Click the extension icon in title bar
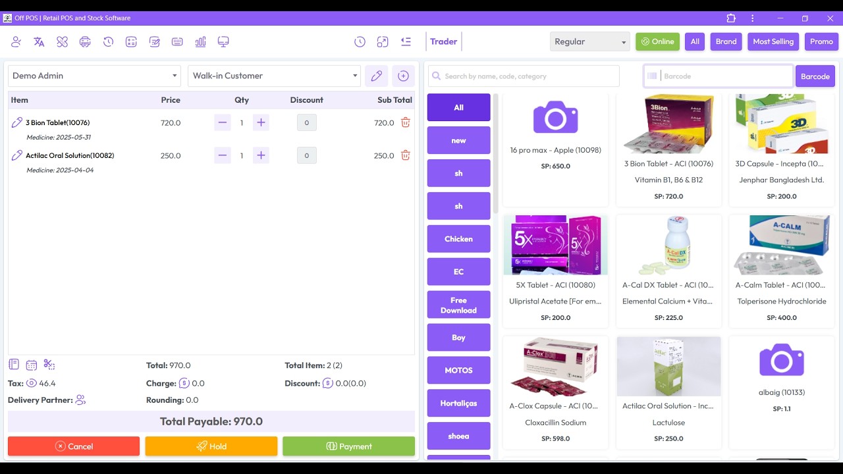Screen dimensions: 843x474 coord(731,18)
